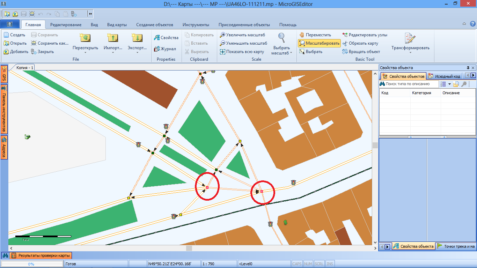Toggle the Масштабировать tool
The image size is (477, 268).
pyautogui.click(x=319, y=43)
